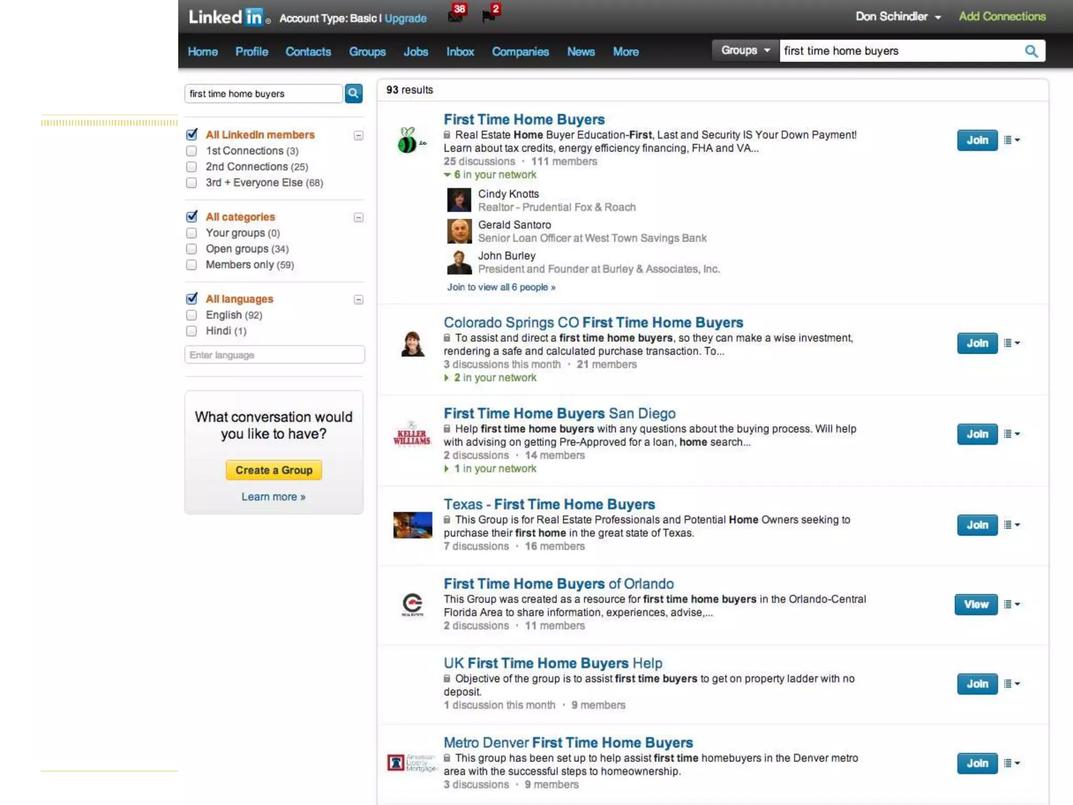Click the Create a Group button
Viewport: 1073px width, 805px height.
tap(273, 470)
